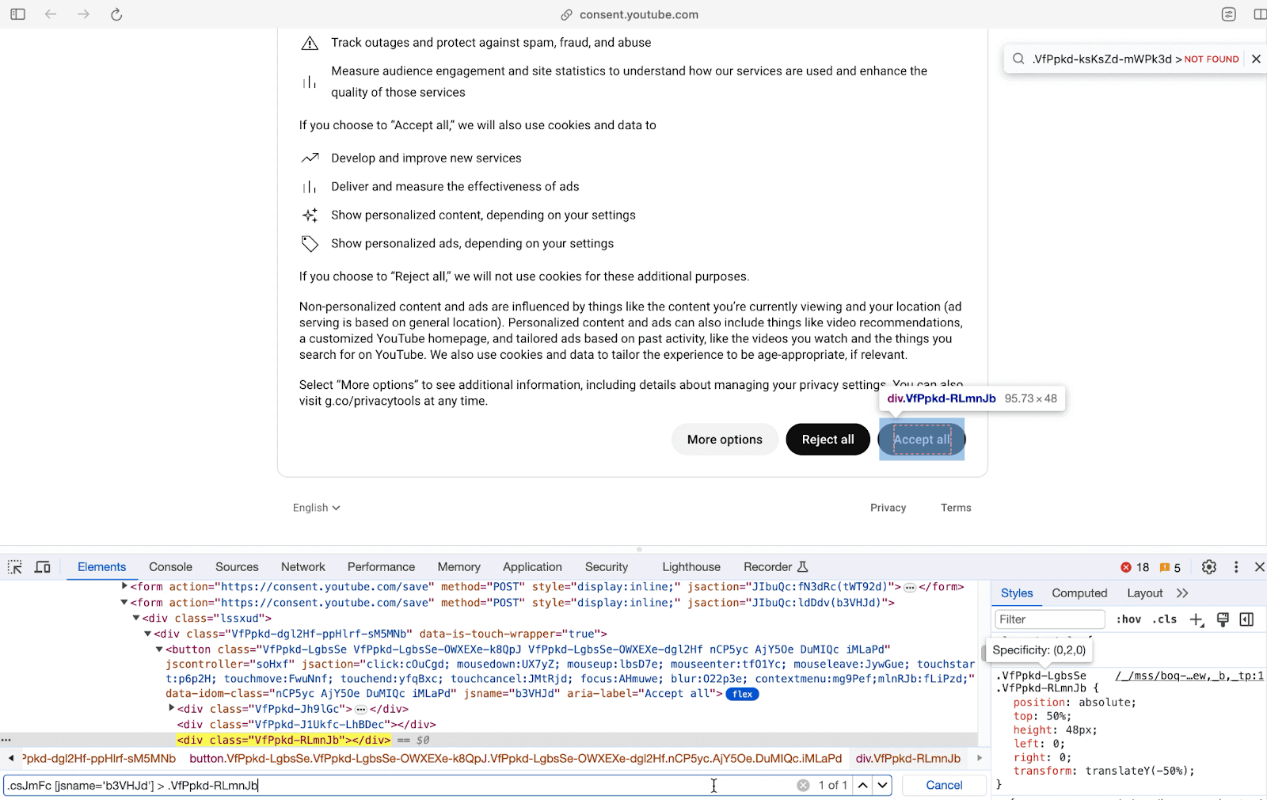Click the 18 errors badge

click(x=1135, y=567)
